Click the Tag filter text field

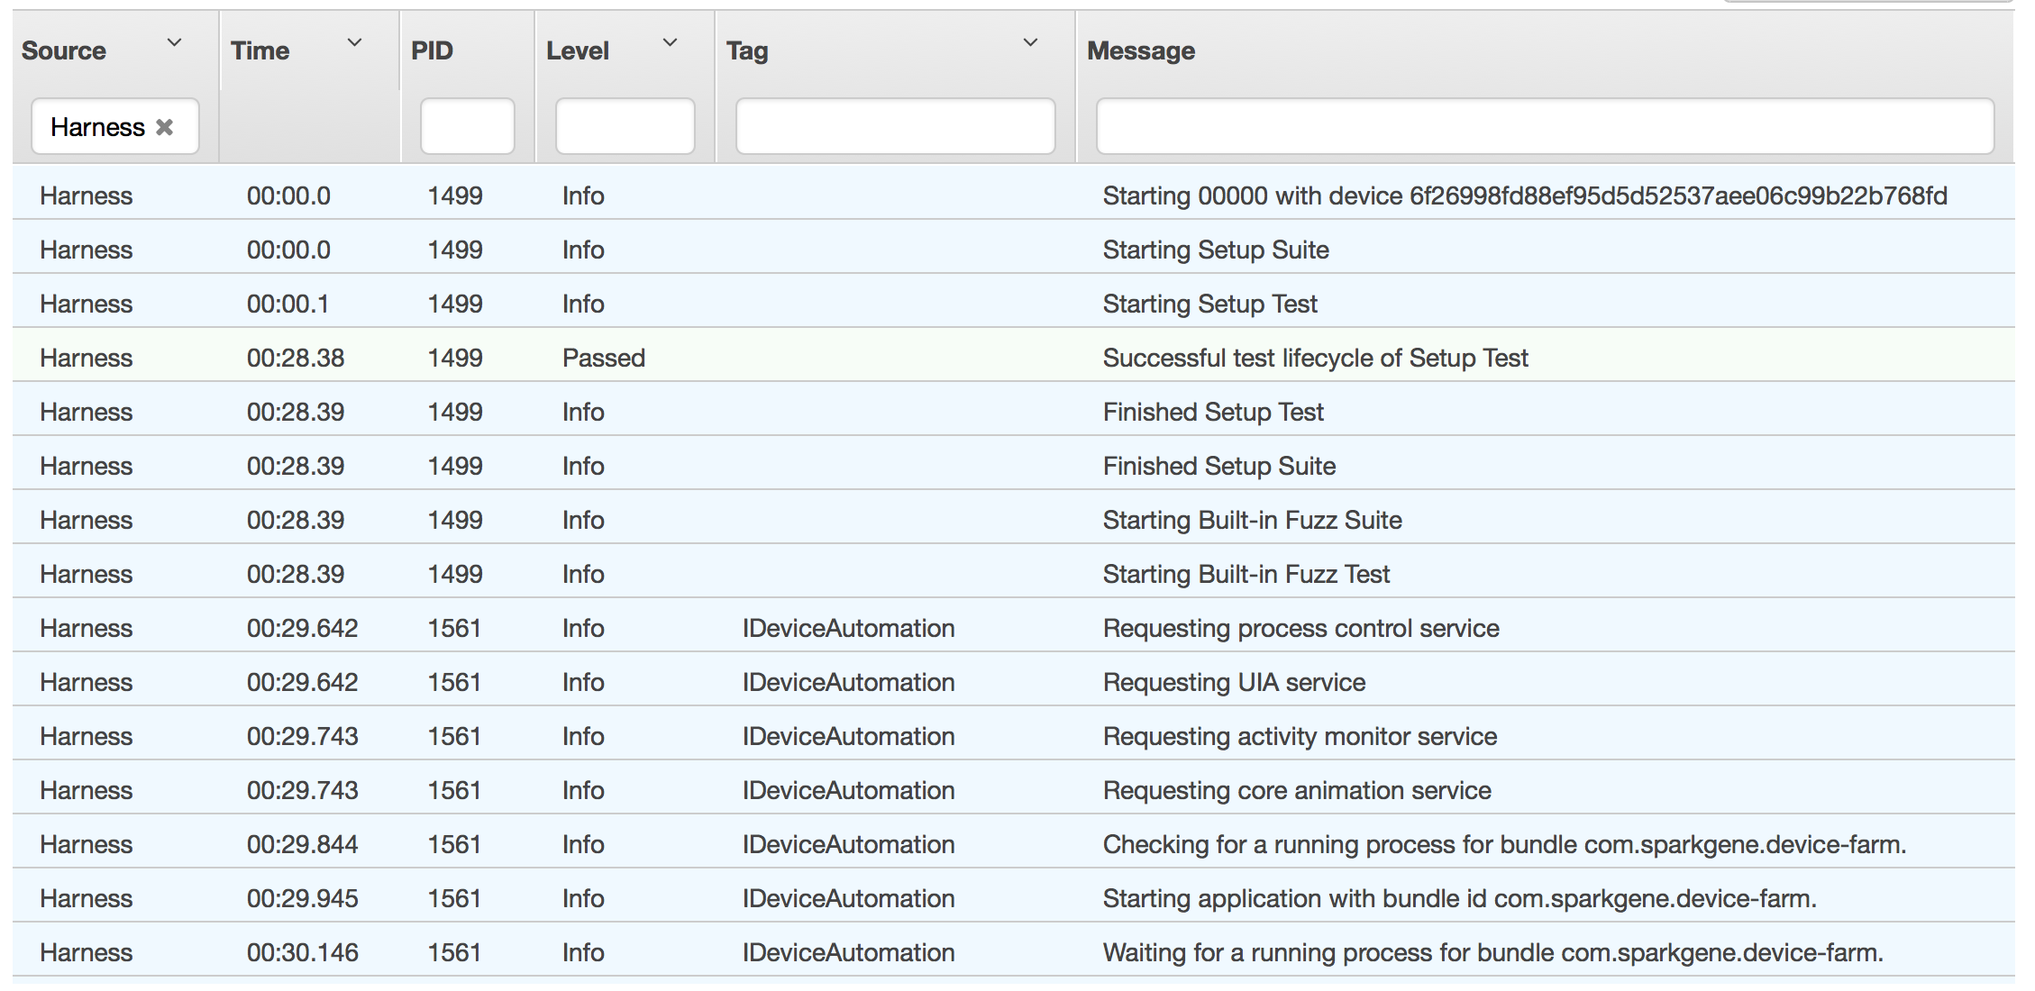pos(895,127)
